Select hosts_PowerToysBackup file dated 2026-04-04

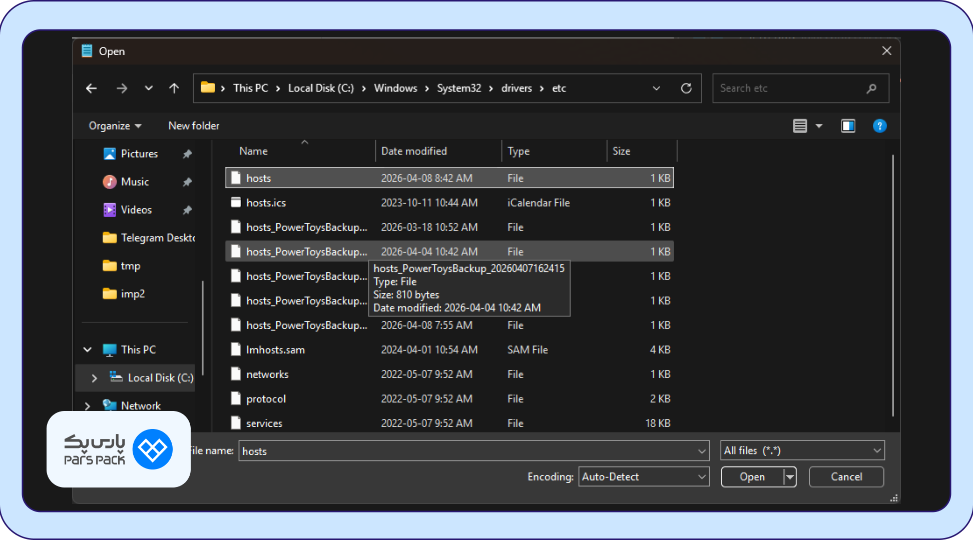[x=449, y=251]
